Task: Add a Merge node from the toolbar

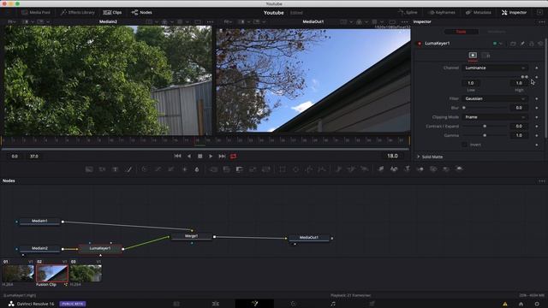Action: click(x=213, y=169)
